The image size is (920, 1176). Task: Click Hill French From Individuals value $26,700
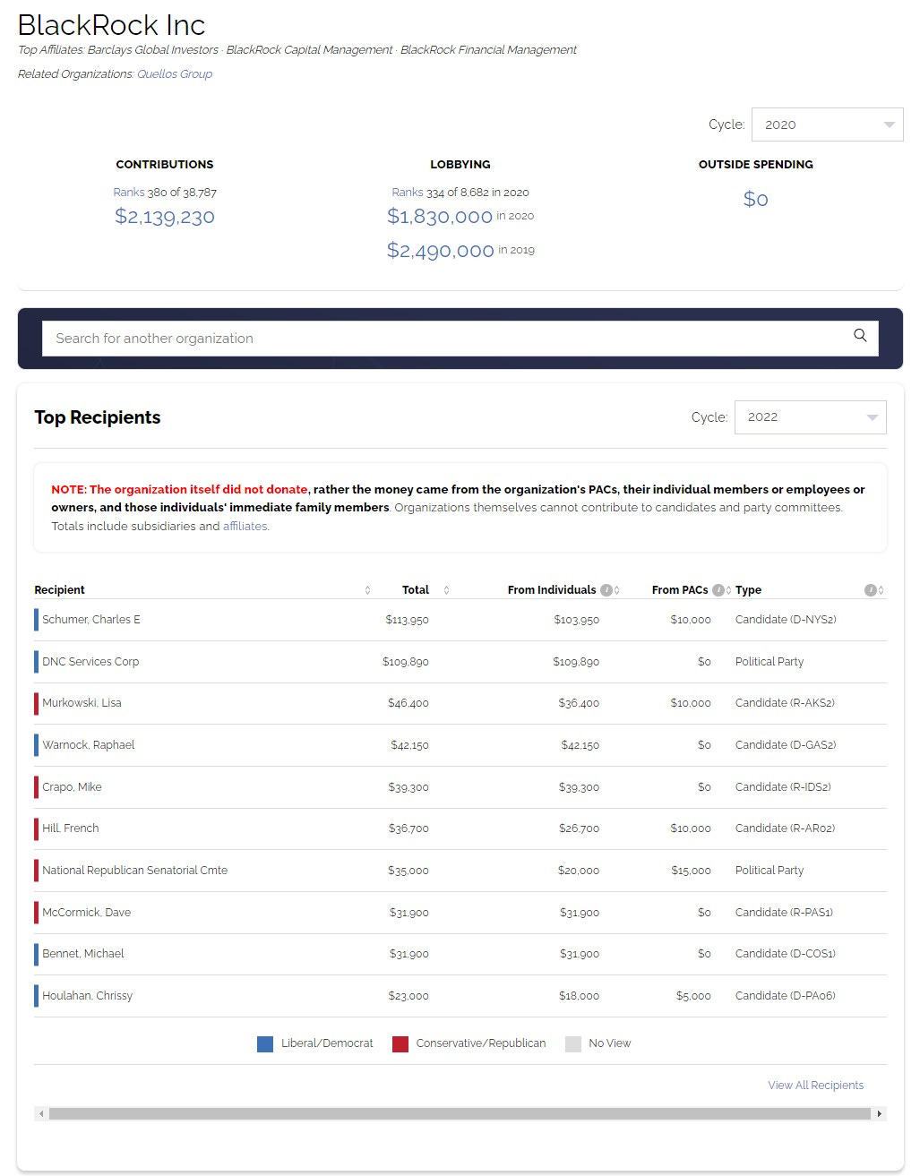[x=579, y=828]
